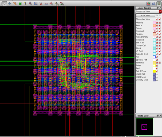Screen dimensions: 162x137
Task: Close the World View panel
Action: (160, 116)
